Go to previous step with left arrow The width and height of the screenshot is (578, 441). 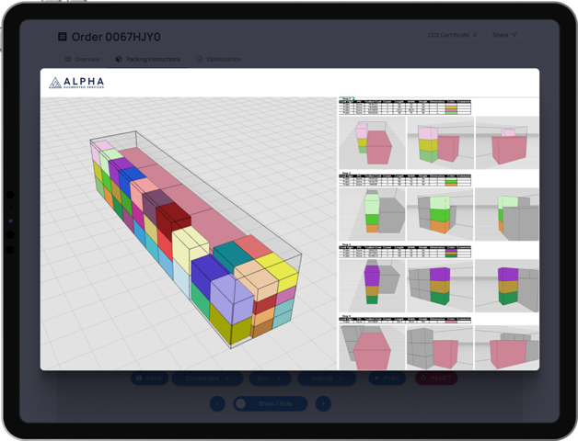pyautogui.click(x=217, y=403)
